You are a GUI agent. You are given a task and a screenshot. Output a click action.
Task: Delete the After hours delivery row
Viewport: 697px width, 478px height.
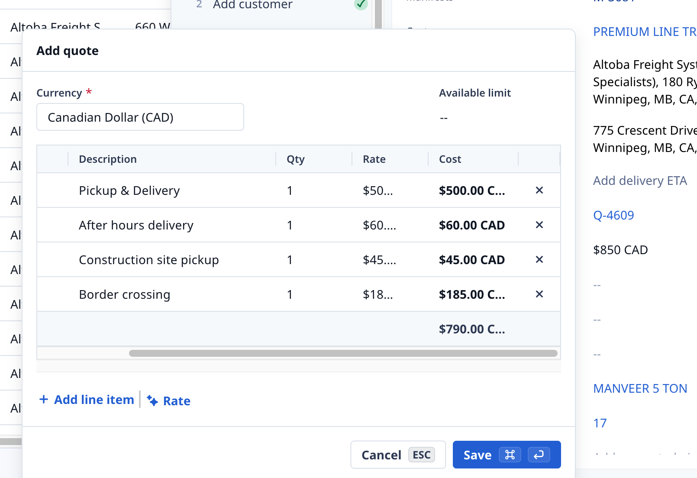[x=539, y=225]
